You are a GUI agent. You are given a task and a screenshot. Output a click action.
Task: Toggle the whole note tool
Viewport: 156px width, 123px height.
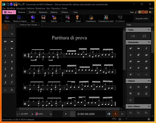(x=5, y=41)
